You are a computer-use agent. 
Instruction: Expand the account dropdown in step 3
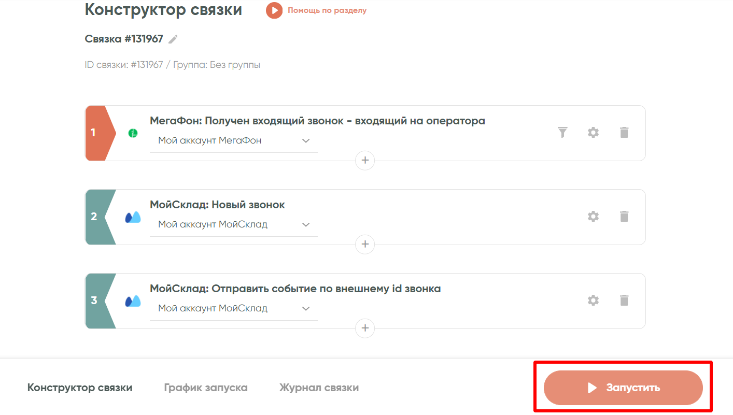pos(234,308)
